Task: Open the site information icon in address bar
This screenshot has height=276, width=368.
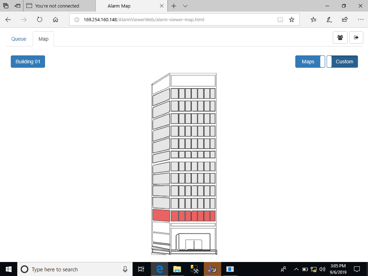Action: coord(77,20)
